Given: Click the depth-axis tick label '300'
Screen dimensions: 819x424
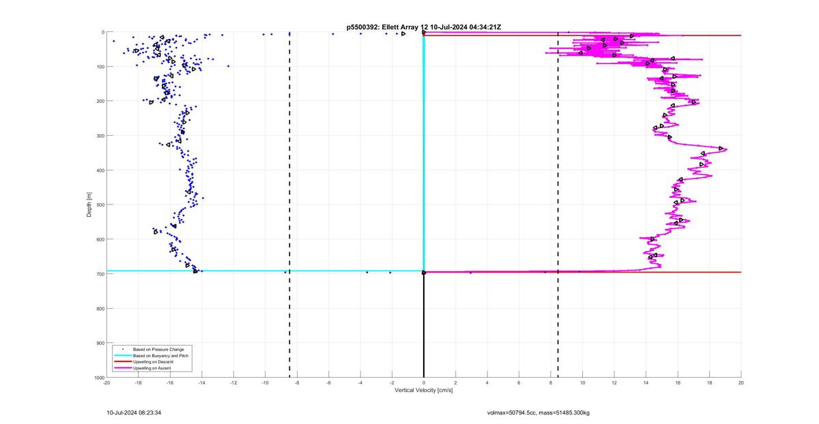Looking at the screenshot, I should tap(100, 136).
